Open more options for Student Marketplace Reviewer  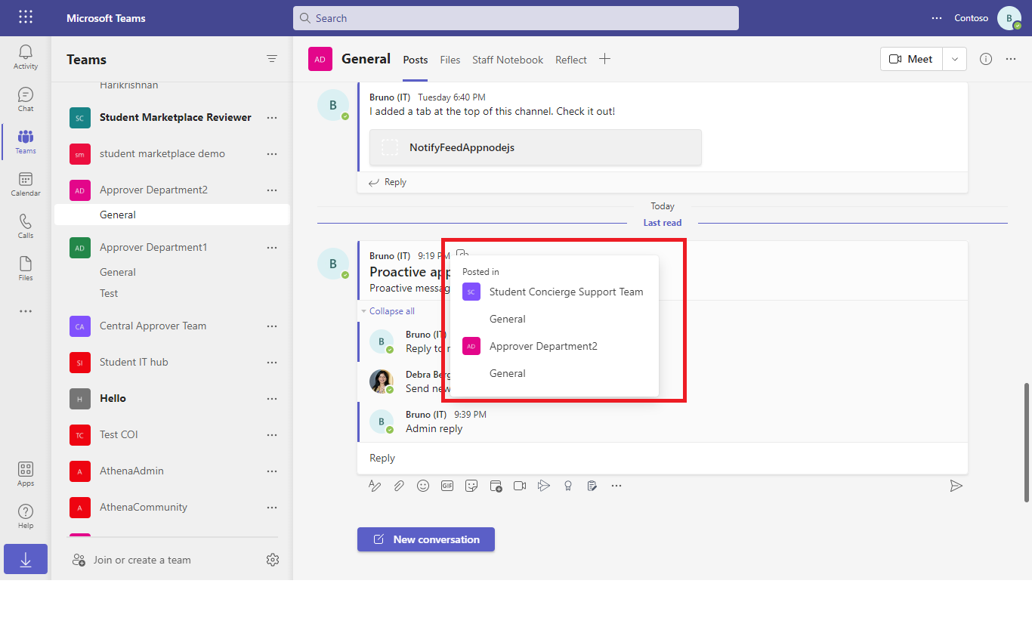pyautogui.click(x=272, y=117)
